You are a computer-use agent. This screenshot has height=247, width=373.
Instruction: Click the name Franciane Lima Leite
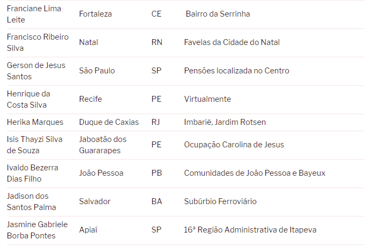(34, 14)
